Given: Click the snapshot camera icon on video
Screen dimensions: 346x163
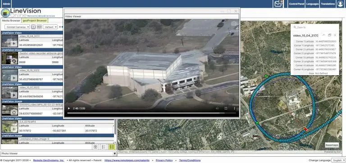Looking at the screenshot, I should click(234, 23).
